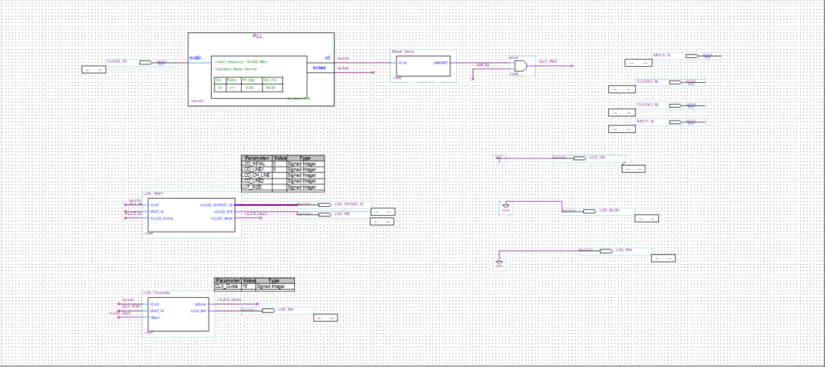Click the CLK_Divide parameter table

click(254, 283)
